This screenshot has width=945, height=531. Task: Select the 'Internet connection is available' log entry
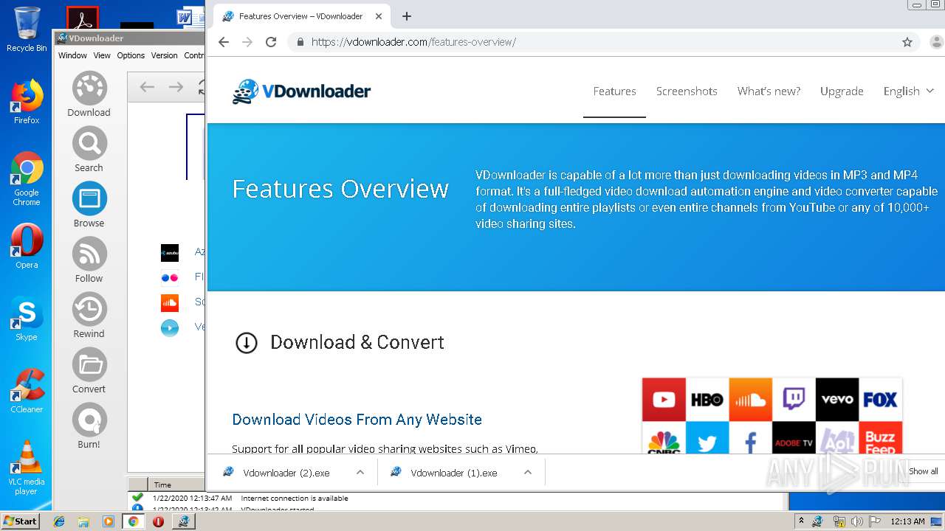tap(295, 499)
